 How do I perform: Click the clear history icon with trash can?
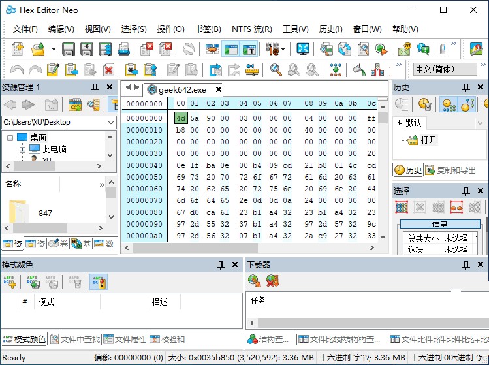tap(425, 104)
